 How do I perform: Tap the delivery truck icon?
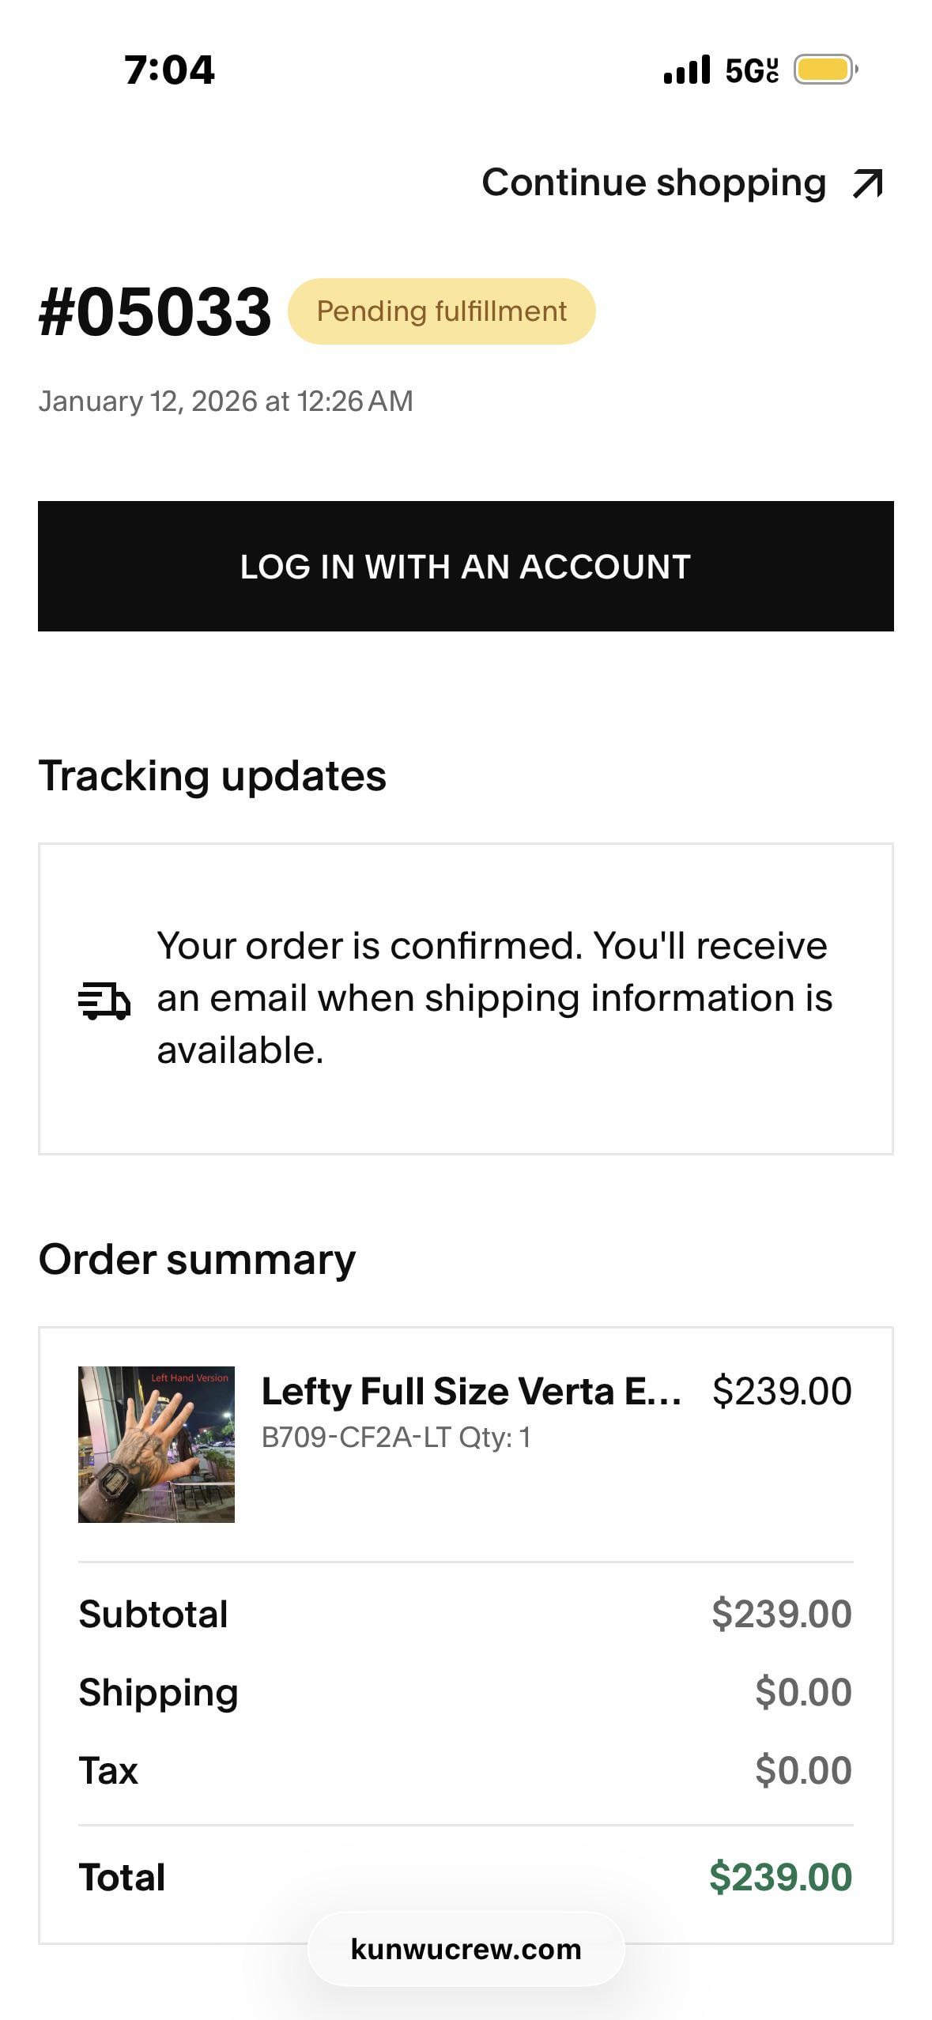[104, 1001]
